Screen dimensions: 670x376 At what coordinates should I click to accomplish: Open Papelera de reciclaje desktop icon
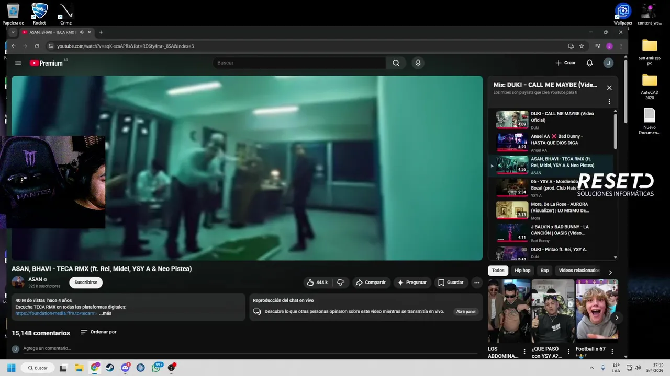click(x=13, y=14)
